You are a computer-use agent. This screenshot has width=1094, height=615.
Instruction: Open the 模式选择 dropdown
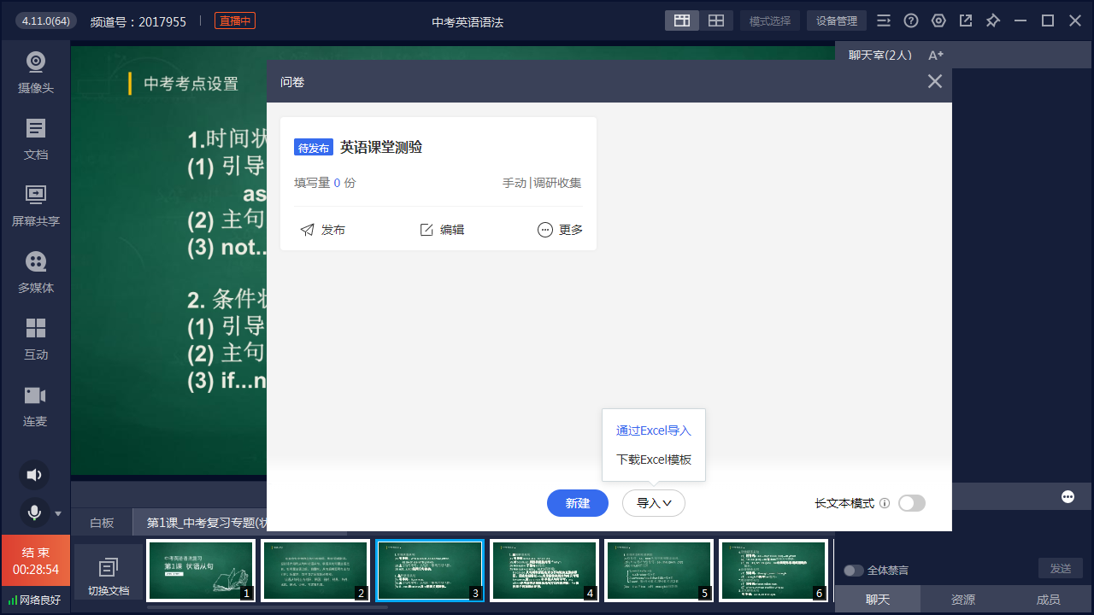point(770,21)
